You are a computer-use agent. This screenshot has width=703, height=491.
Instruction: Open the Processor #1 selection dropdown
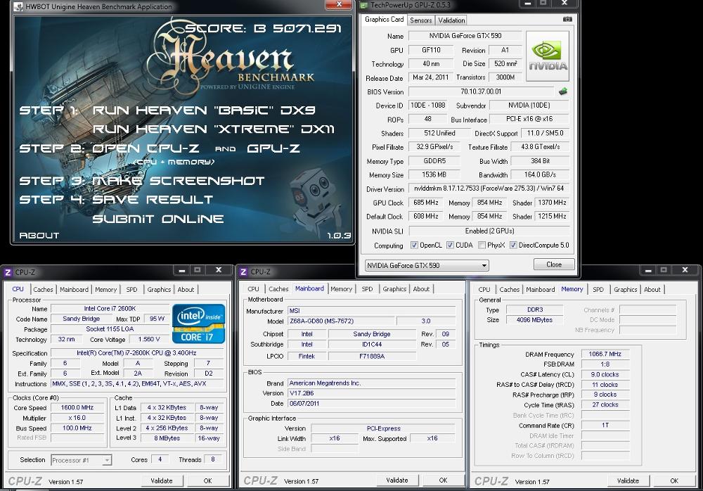pyautogui.click(x=81, y=460)
